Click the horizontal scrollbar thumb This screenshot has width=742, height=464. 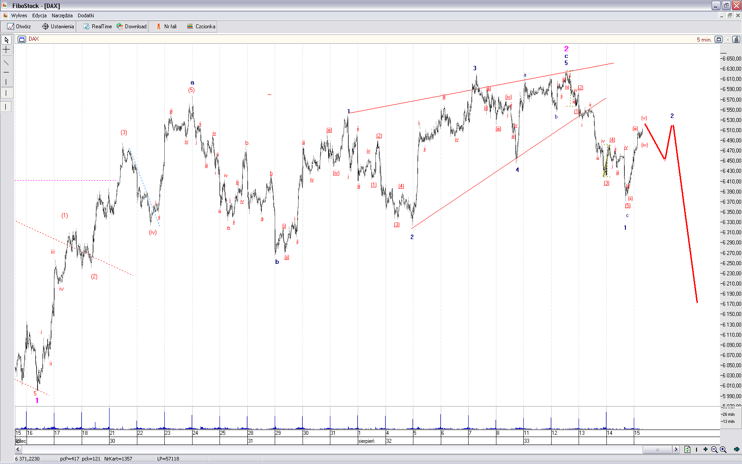coord(657,449)
